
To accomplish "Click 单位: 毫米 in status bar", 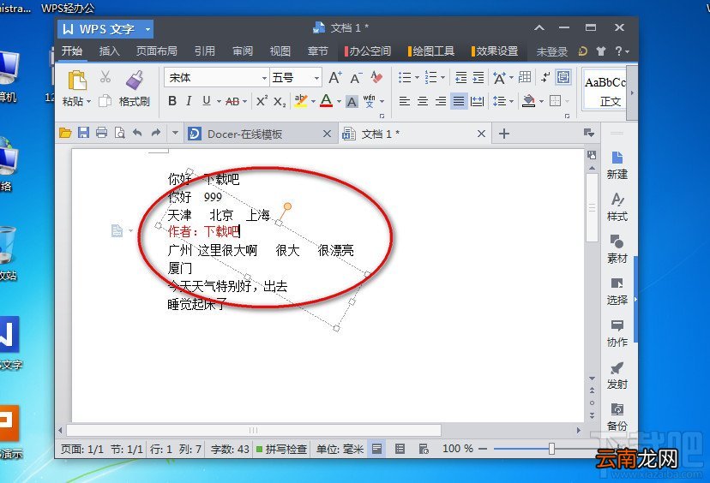I will tap(340, 449).
